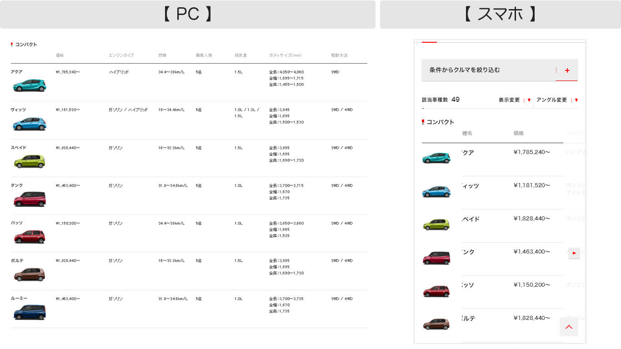Open the パッソ name link in PC list
Image resolution: width=621 pixels, height=349 pixels.
(x=17, y=223)
